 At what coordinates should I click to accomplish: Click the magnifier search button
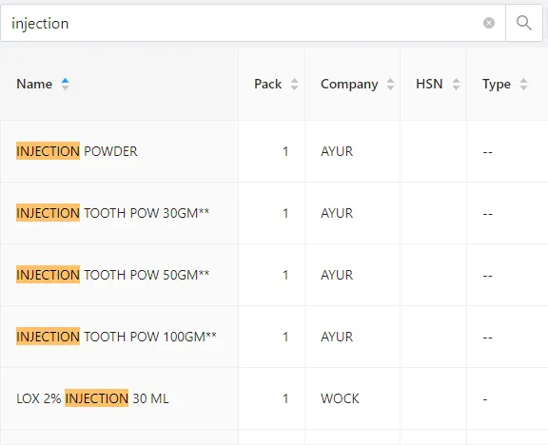pos(524,23)
